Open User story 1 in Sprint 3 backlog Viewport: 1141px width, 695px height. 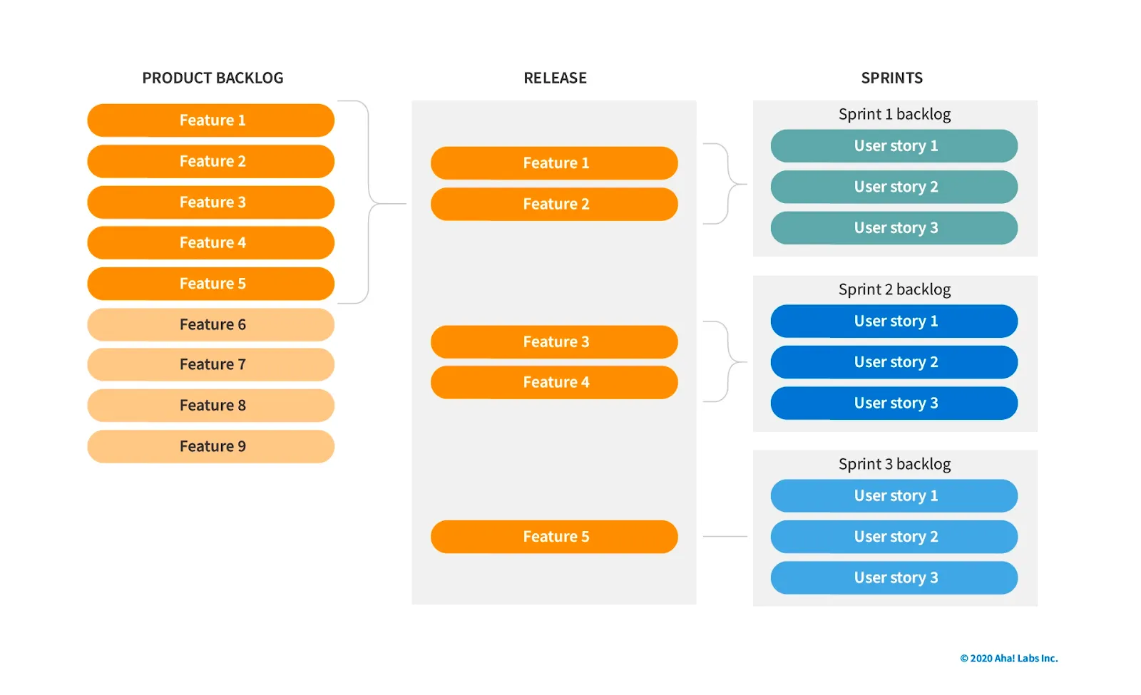coord(894,496)
